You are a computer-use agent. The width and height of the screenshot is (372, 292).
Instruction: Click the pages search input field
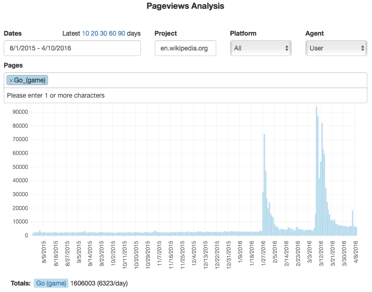pos(185,96)
